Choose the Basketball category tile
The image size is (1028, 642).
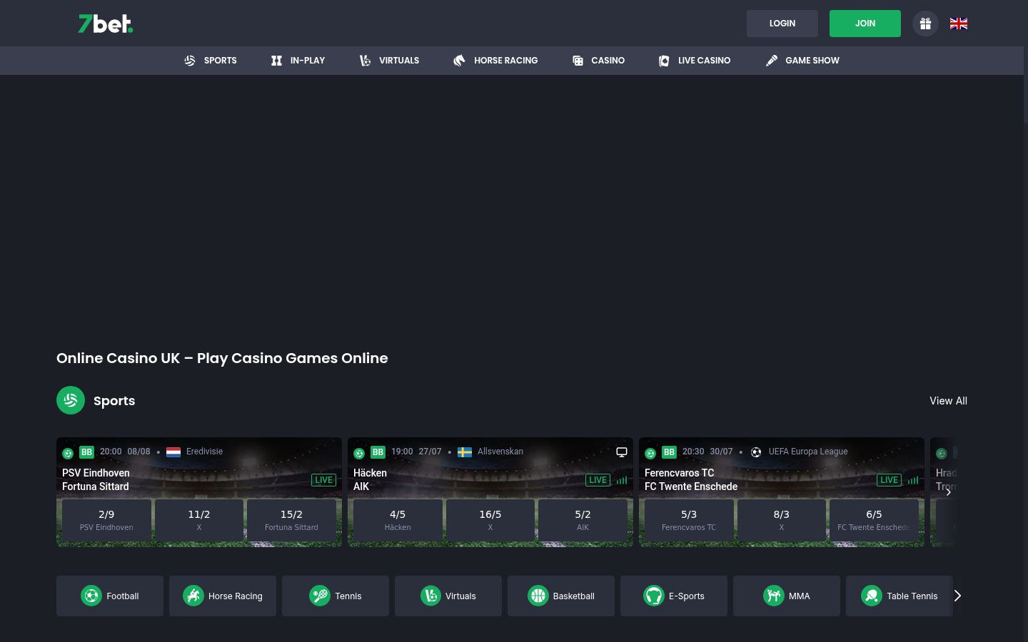pos(561,596)
